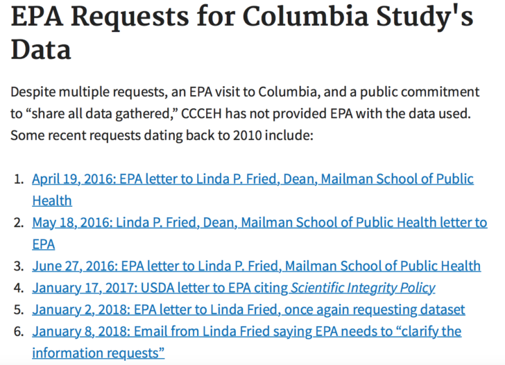Click the word "Data" in the heading

click(41, 49)
